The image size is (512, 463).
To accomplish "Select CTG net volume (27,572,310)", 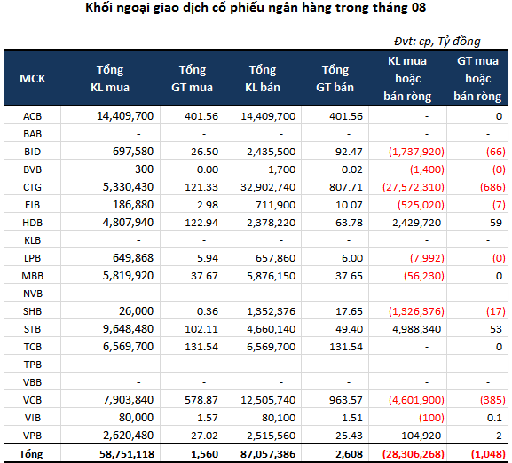I will 414,187.
